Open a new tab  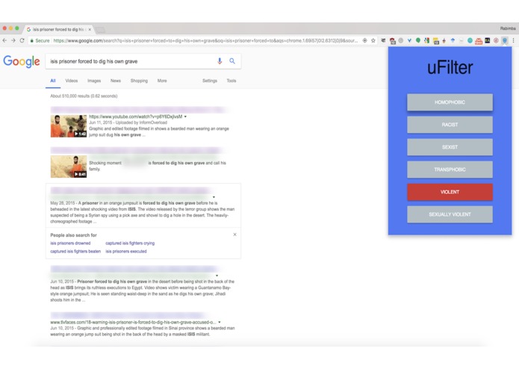[x=101, y=30]
